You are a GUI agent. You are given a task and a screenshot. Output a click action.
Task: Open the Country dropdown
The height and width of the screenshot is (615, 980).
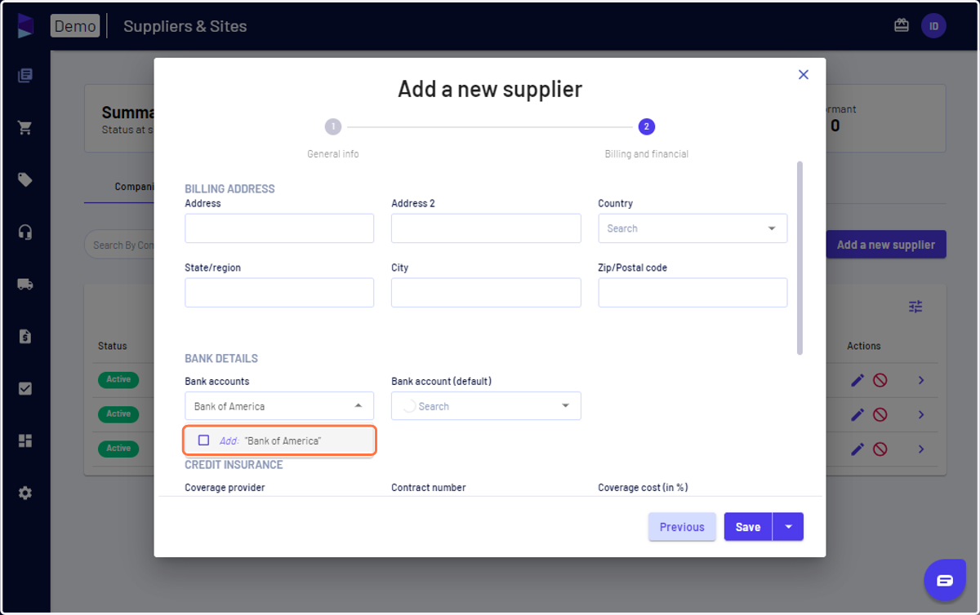[x=693, y=228]
